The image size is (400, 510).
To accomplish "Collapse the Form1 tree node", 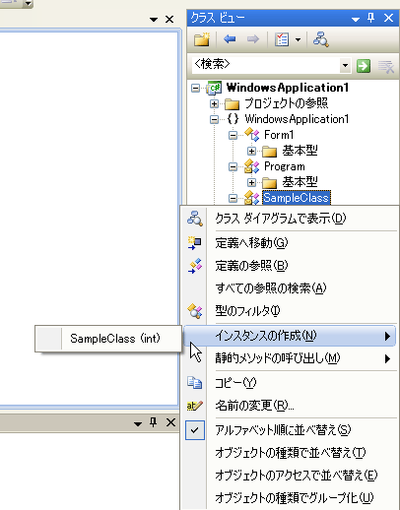I will coord(233,135).
